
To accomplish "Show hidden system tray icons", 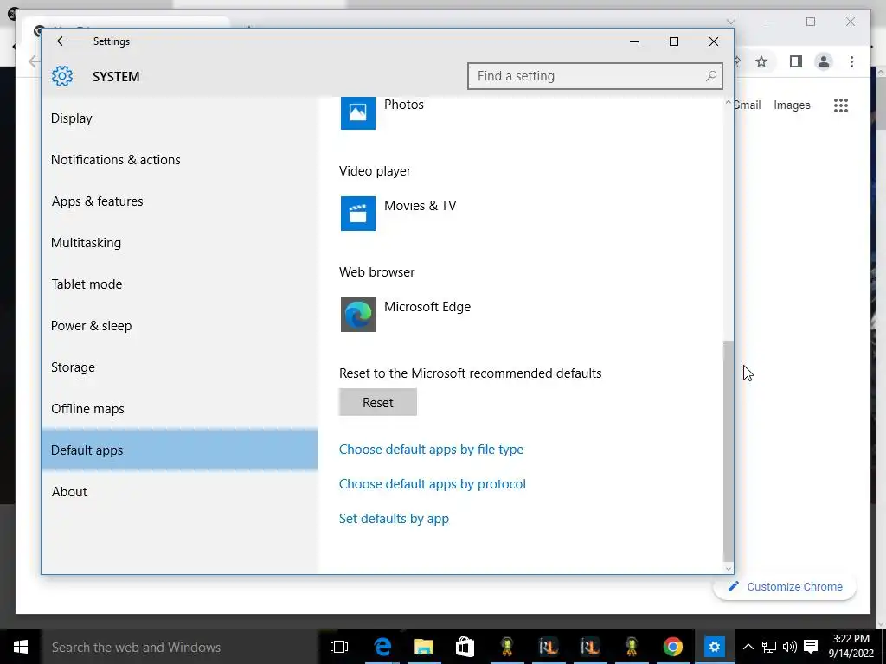I will (748, 647).
